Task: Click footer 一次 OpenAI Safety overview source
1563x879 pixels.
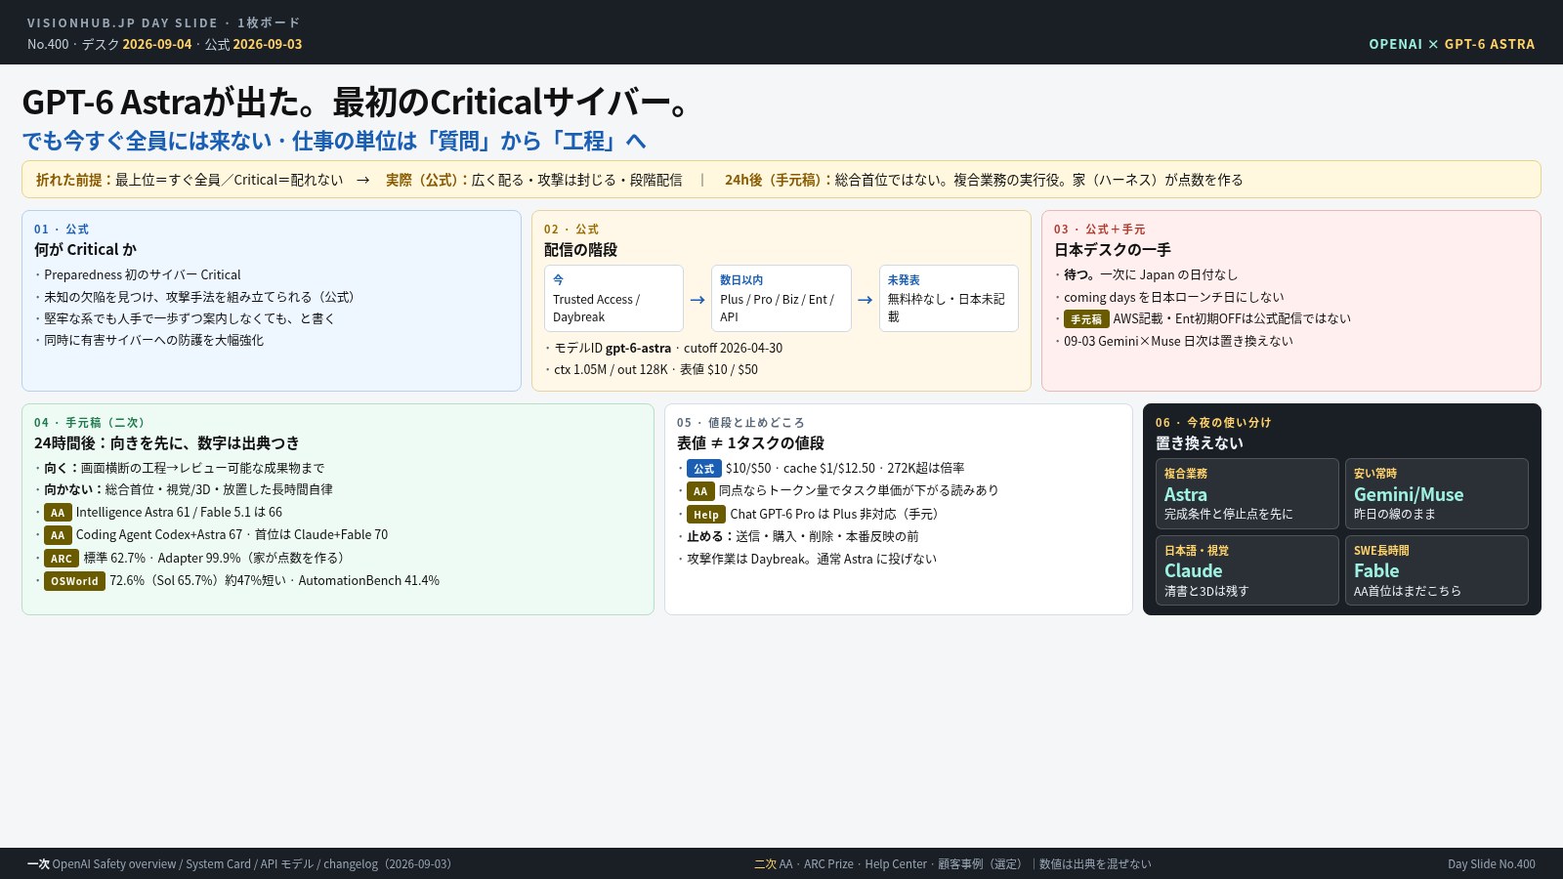Action: pyautogui.click(x=239, y=864)
